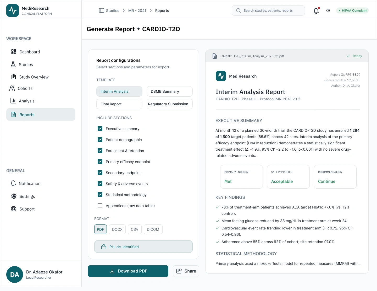Viewport: 377px width, 291px height.
Task: Uncheck the Executive summary section
Action: coord(100,129)
